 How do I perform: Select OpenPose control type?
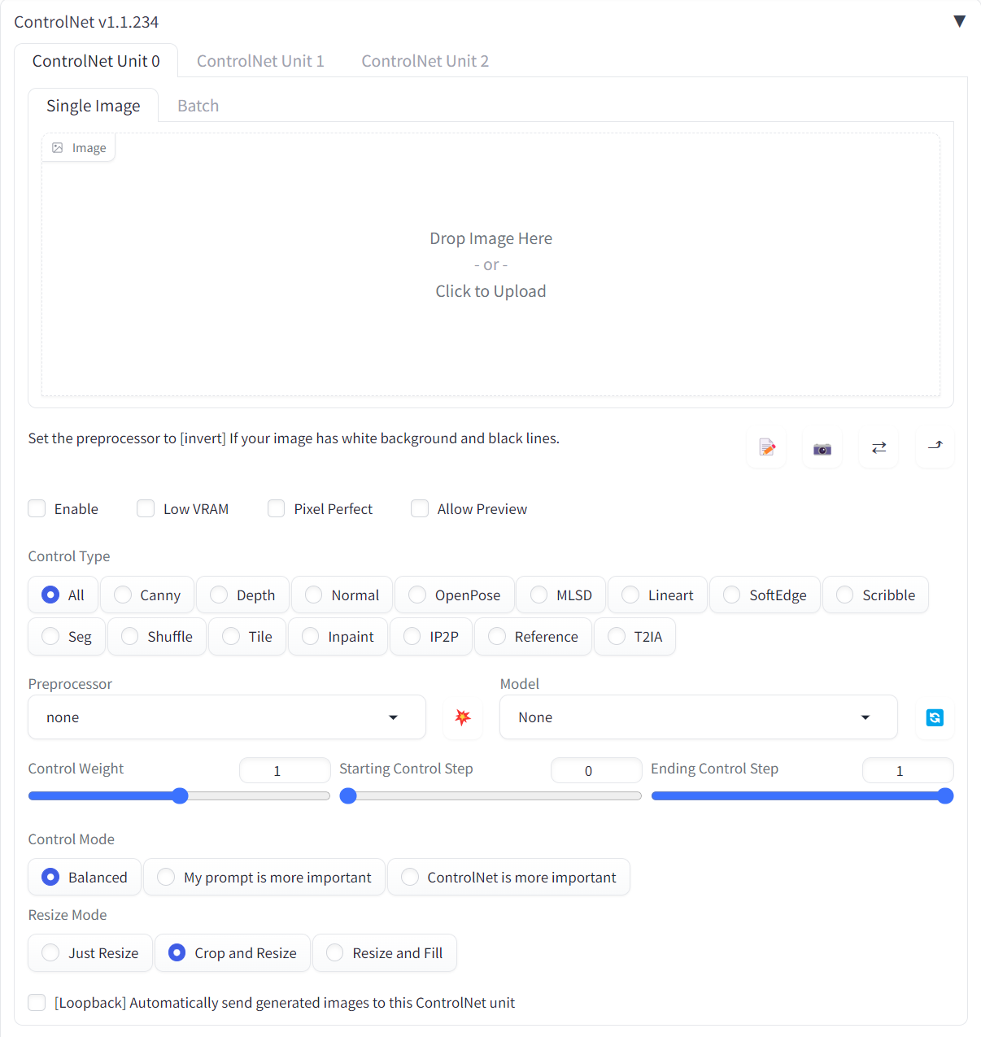[x=454, y=595]
